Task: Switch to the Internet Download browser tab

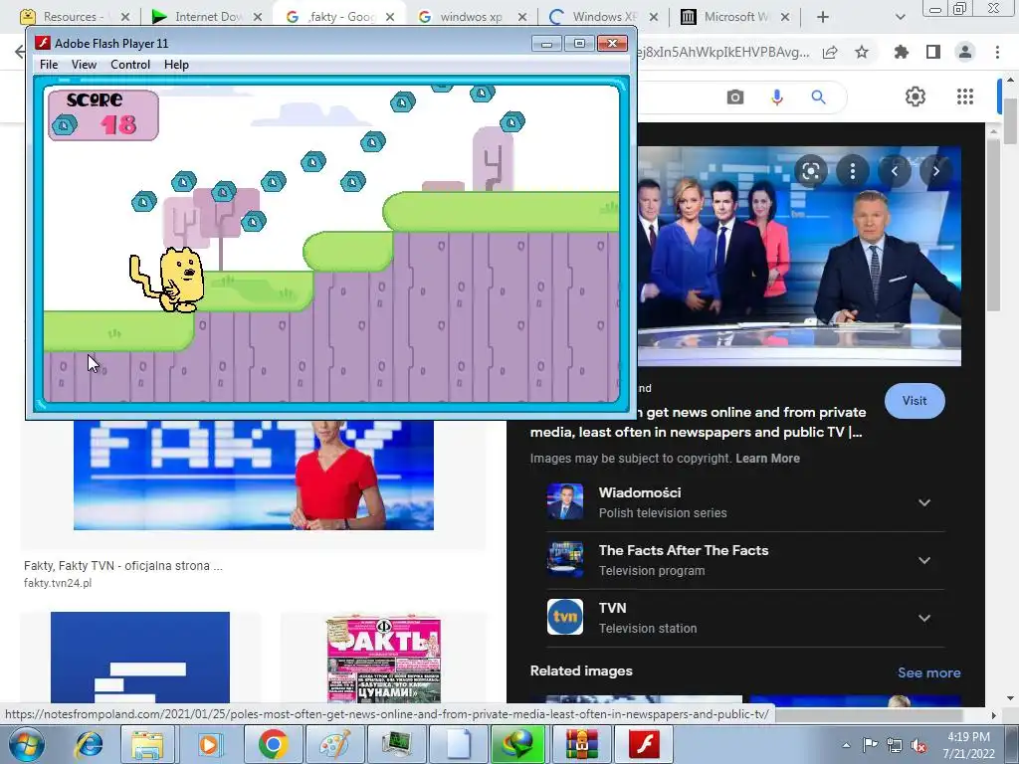Action: click(x=207, y=17)
